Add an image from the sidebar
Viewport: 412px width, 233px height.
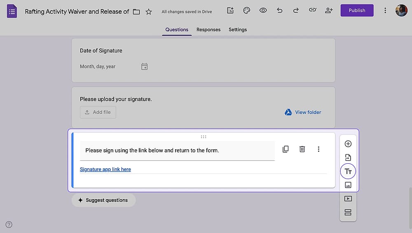348,185
